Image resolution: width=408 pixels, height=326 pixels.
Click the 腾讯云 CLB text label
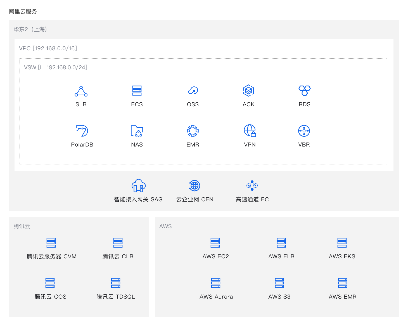tap(118, 256)
